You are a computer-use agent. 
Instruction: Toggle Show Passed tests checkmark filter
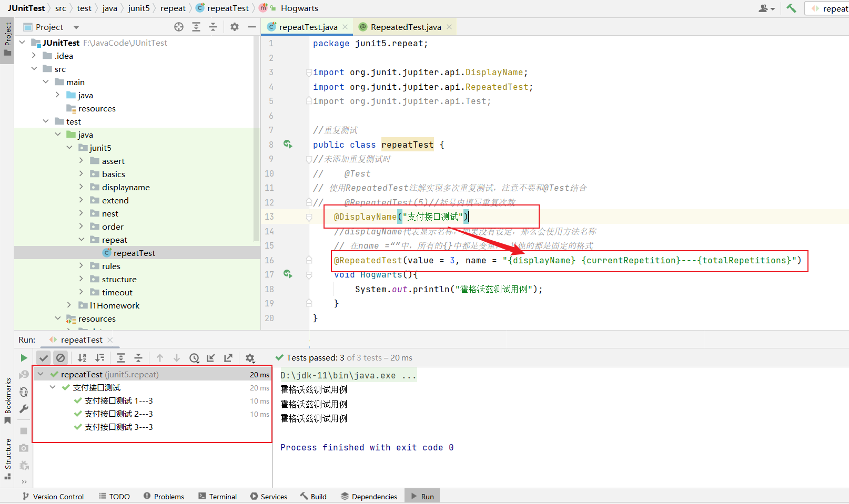click(44, 358)
